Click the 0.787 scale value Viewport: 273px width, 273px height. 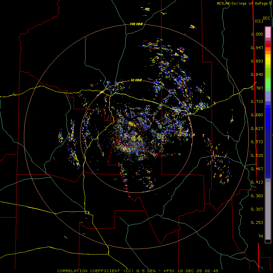coord(257,88)
